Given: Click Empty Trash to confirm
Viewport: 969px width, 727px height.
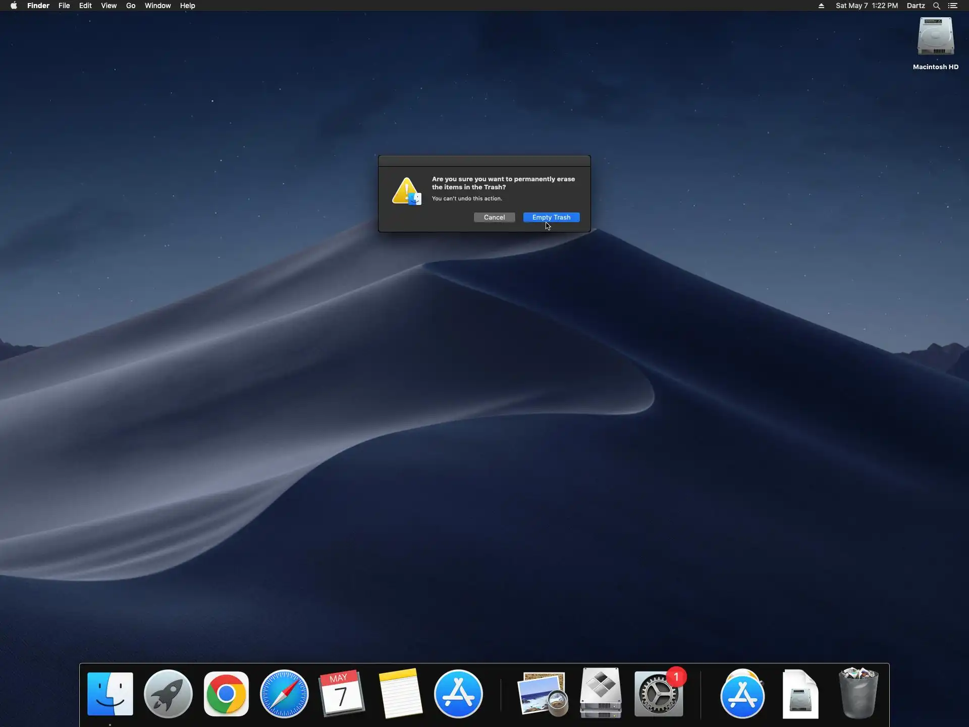Looking at the screenshot, I should coord(551,217).
